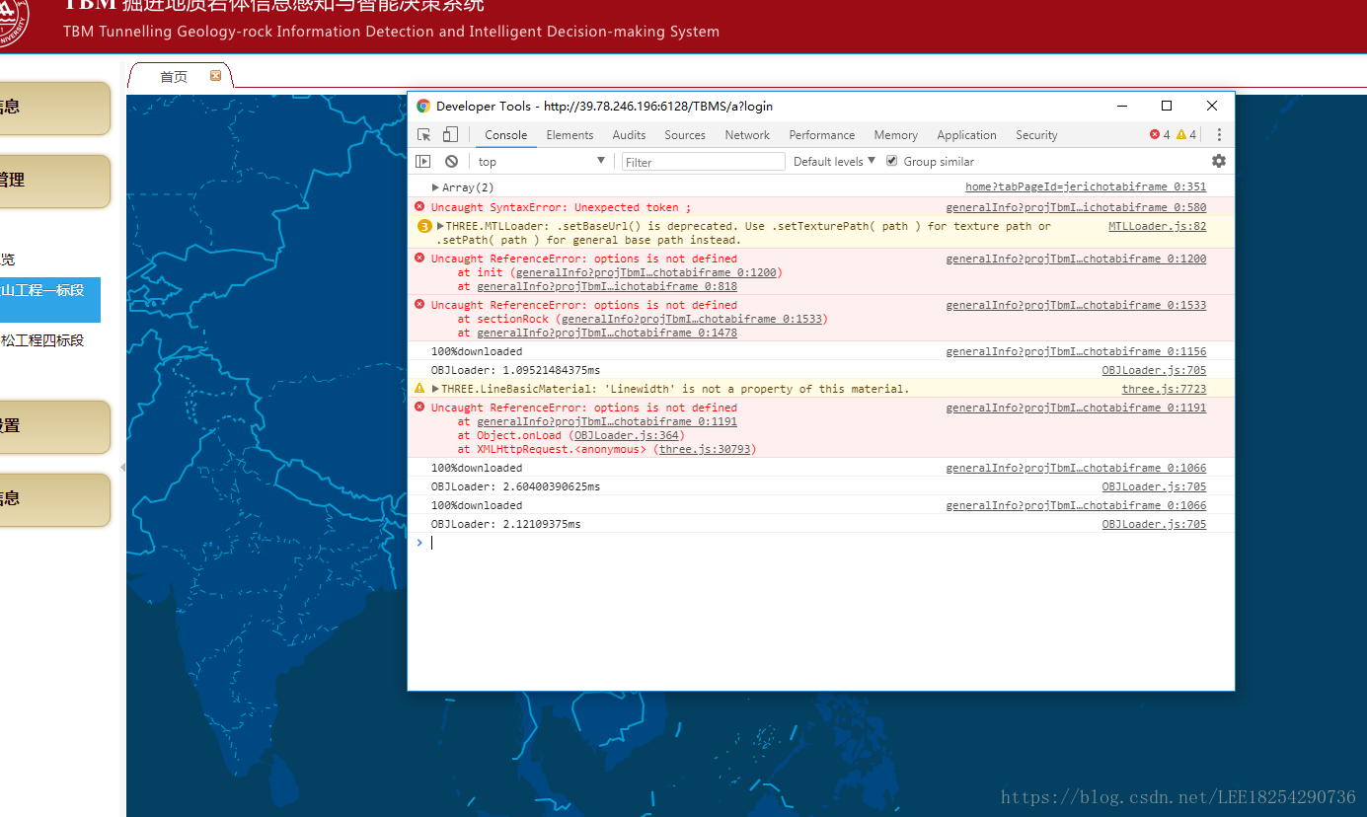This screenshot has width=1367, height=817.
Task: Open OBJLoader.js:705 link for 1.09521484375ms
Action: (x=1154, y=370)
